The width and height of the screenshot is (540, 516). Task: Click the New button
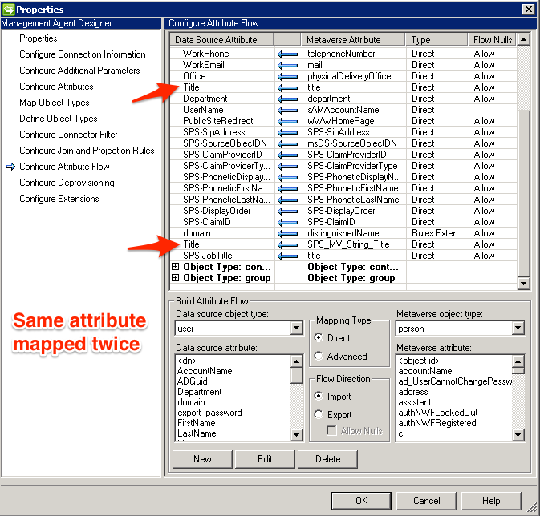click(202, 459)
